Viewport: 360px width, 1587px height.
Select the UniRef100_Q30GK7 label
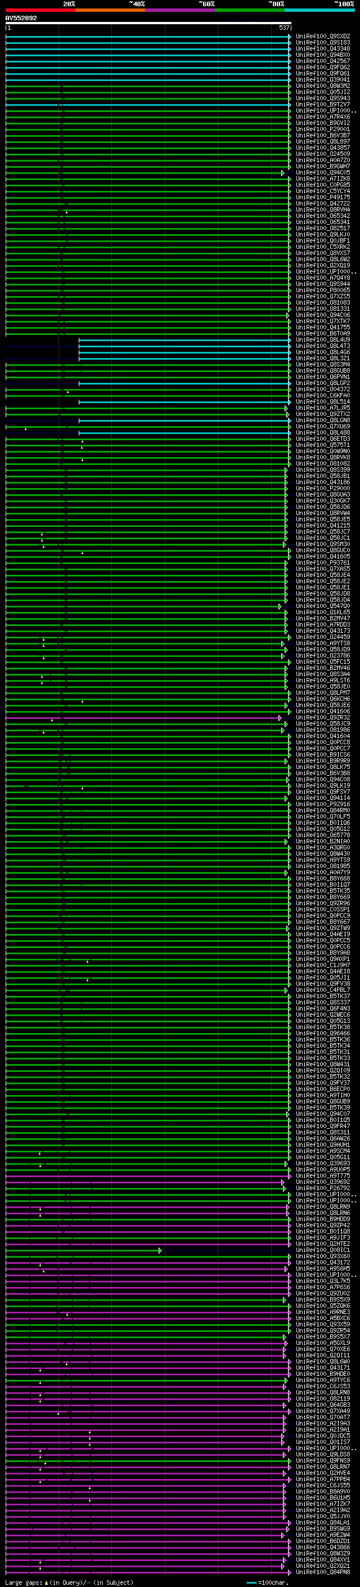[323, 500]
